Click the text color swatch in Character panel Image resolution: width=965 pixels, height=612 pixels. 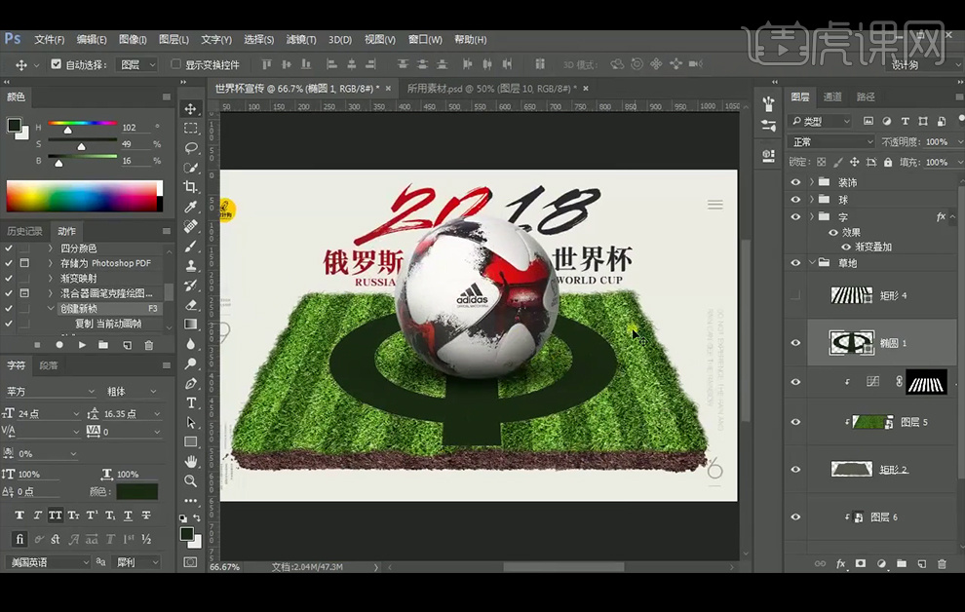pos(137,491)
